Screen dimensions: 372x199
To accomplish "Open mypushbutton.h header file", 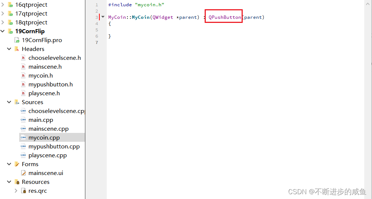I will click(51, 85).
